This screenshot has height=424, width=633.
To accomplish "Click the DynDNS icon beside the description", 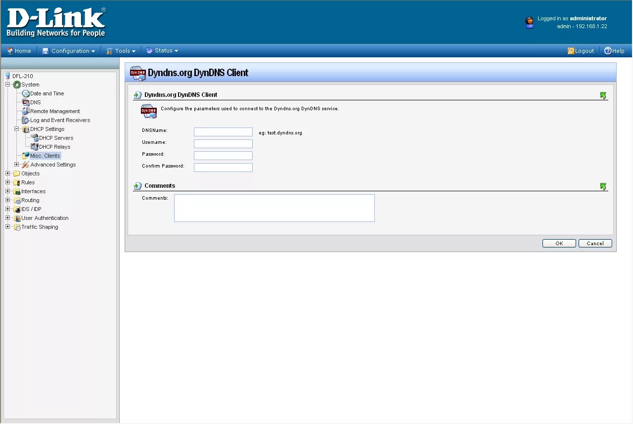I will [149, 111].
